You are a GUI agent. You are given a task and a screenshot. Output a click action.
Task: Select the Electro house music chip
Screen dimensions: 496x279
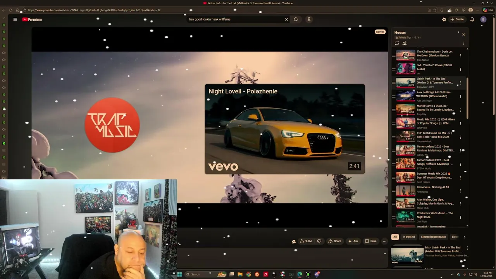tap(433, 237)
